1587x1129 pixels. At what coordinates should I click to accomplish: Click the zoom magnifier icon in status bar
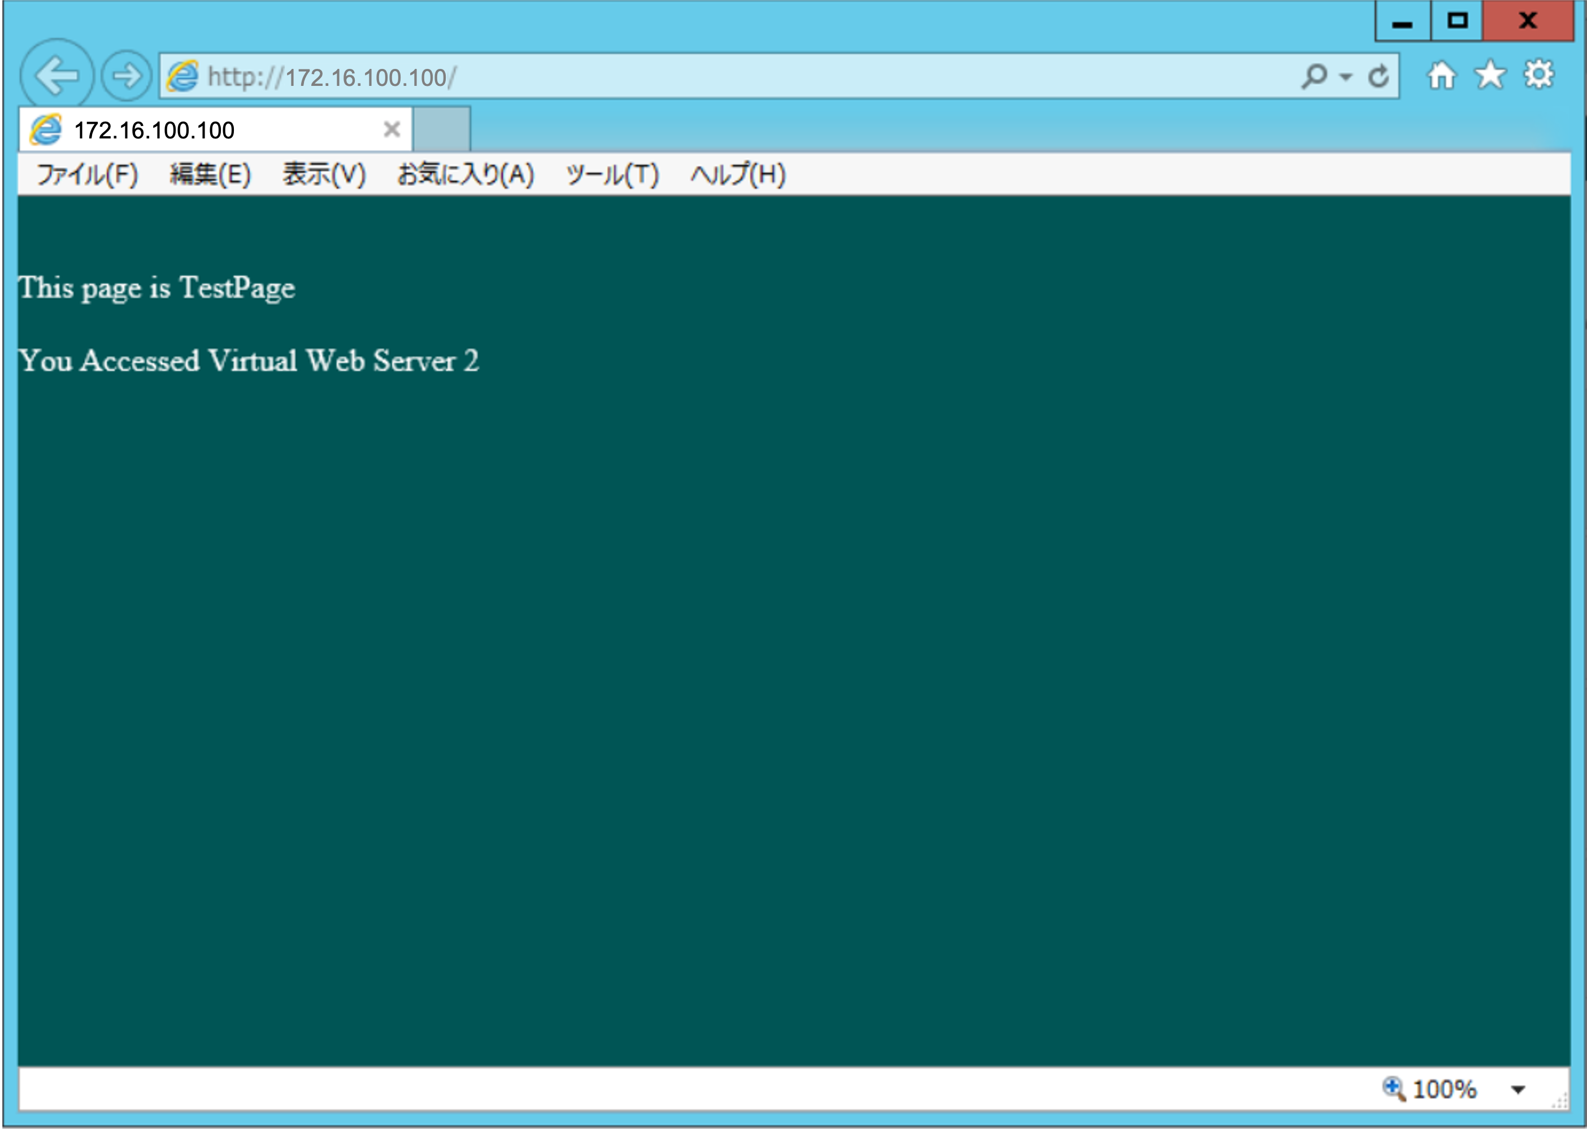tap(1393, 1089)
